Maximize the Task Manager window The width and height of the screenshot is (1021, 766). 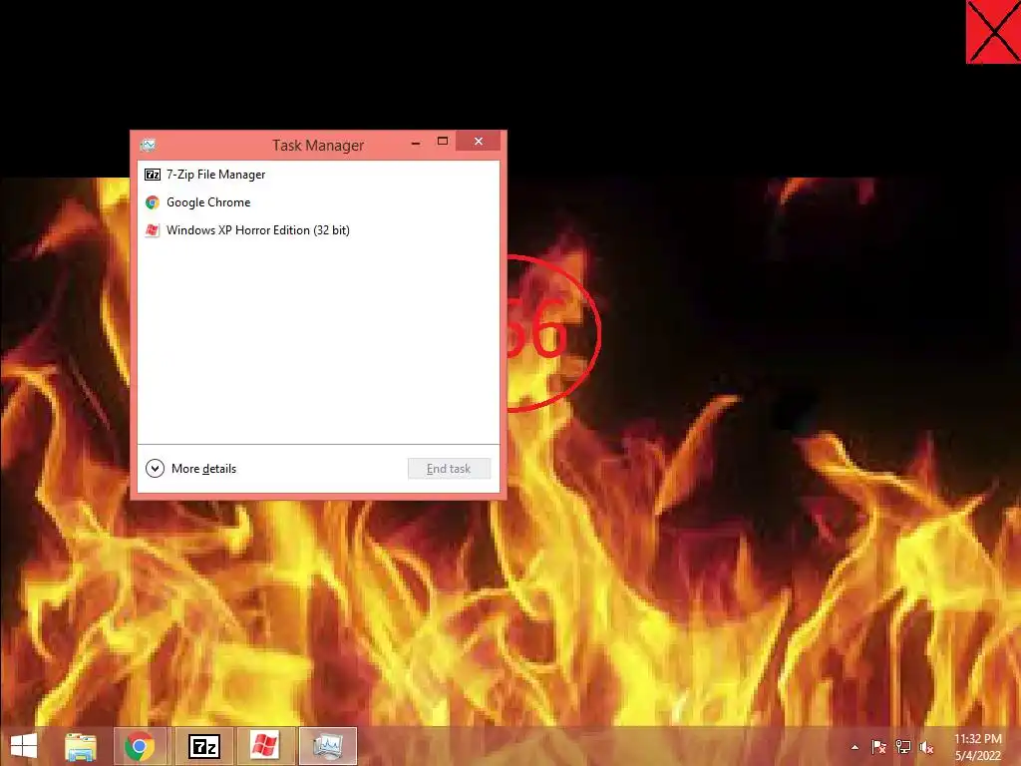(442, 142)
